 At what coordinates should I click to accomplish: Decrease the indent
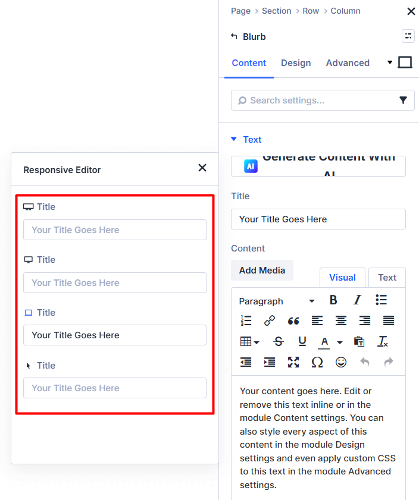246,362
